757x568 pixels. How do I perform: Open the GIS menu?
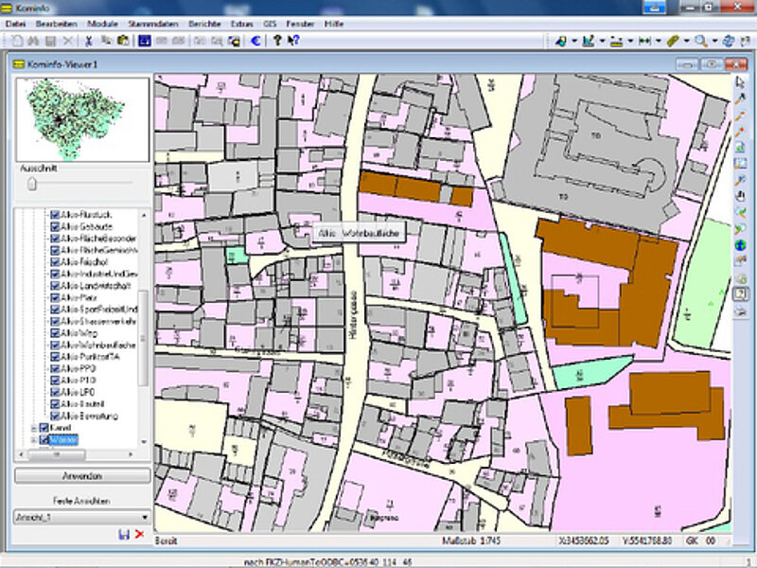click(x=270, y=24)
